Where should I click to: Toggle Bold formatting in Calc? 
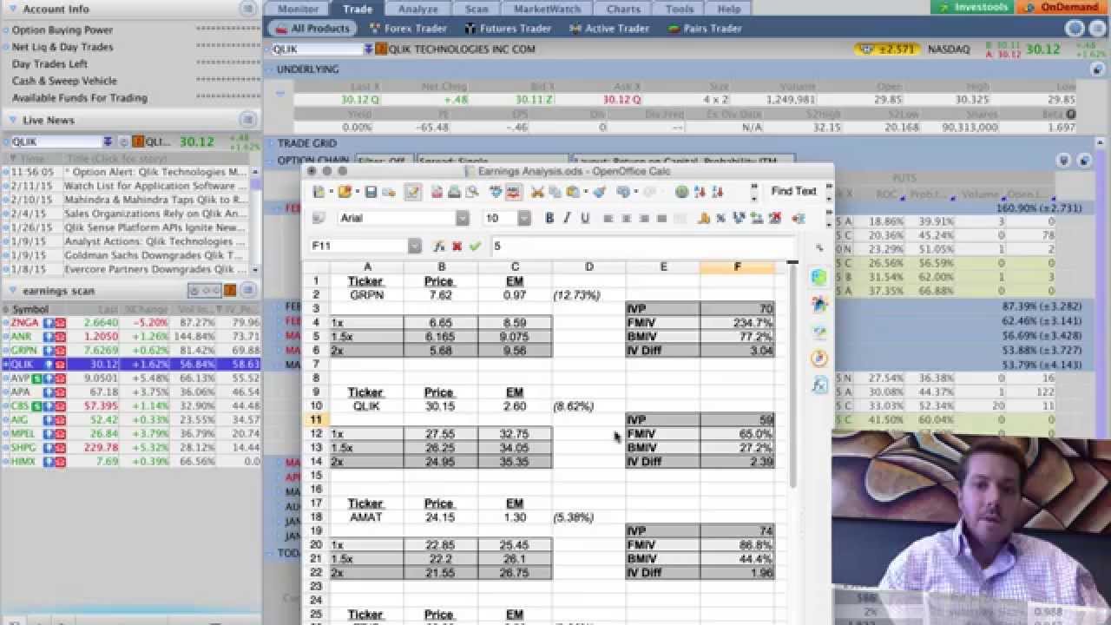click(x=549, y=218)
